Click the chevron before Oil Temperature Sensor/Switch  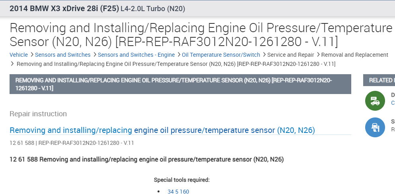coord(179,55)
